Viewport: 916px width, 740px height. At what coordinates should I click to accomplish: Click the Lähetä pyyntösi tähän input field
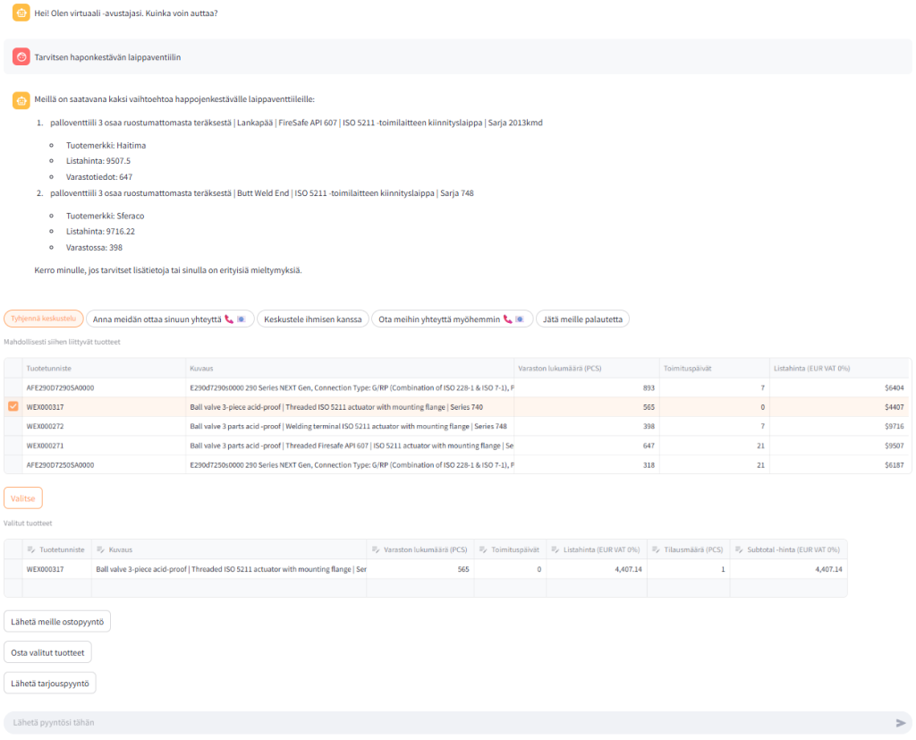click(x=447, y=723)
